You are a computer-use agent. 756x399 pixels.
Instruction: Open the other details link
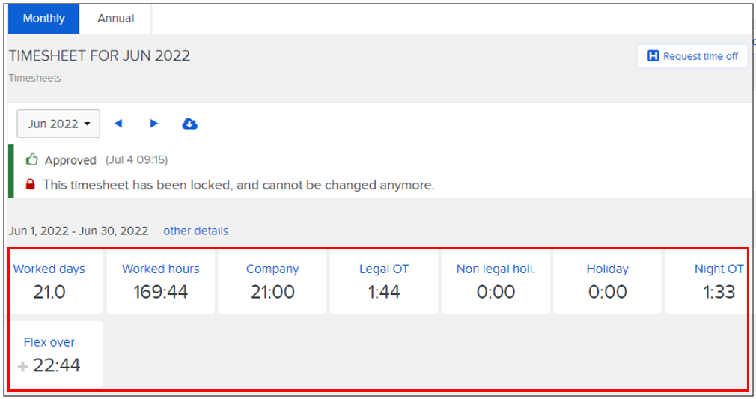(195, 231)
